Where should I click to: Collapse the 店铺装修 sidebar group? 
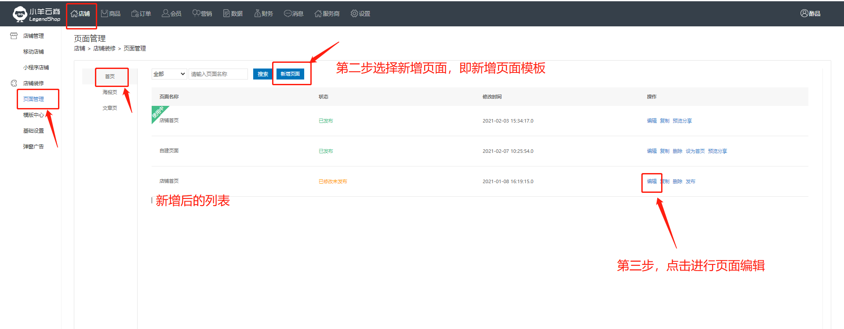pyautogui.click(x=33, y=83)
